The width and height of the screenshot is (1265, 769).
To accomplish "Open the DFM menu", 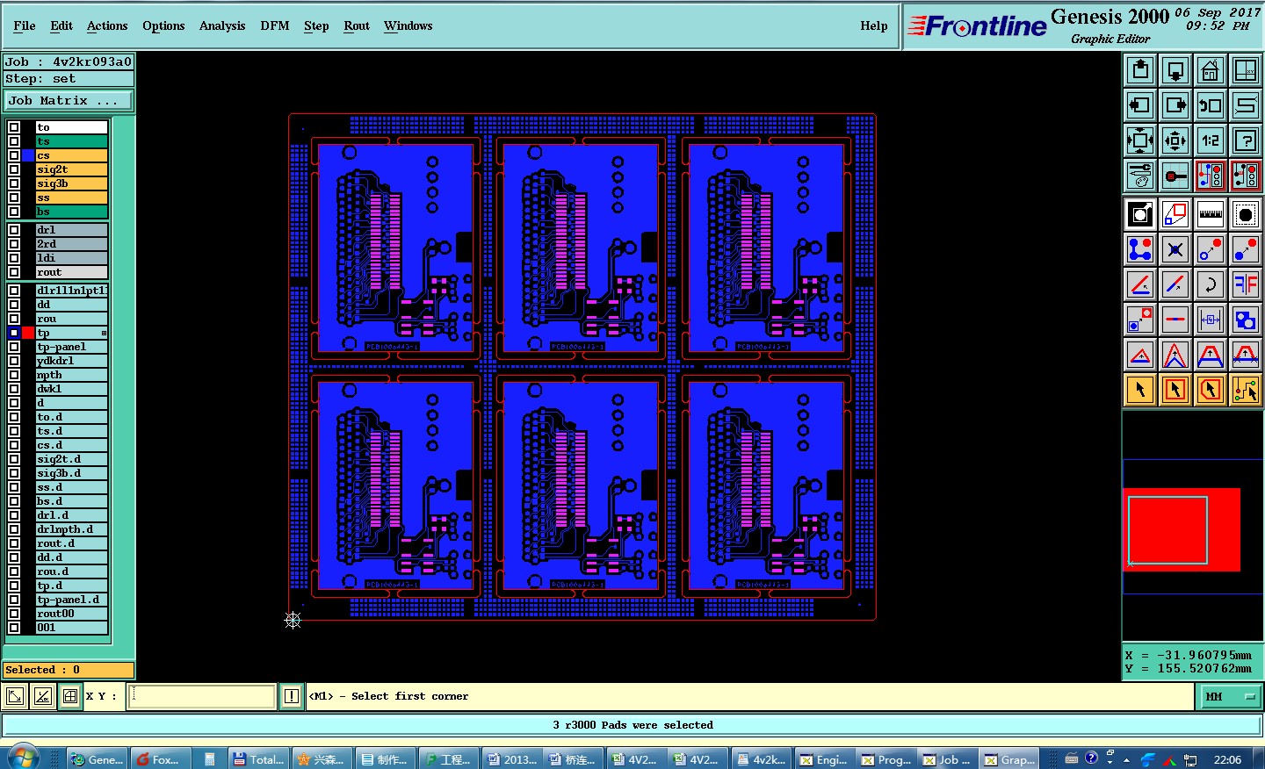I will click(x=275, y=25).
